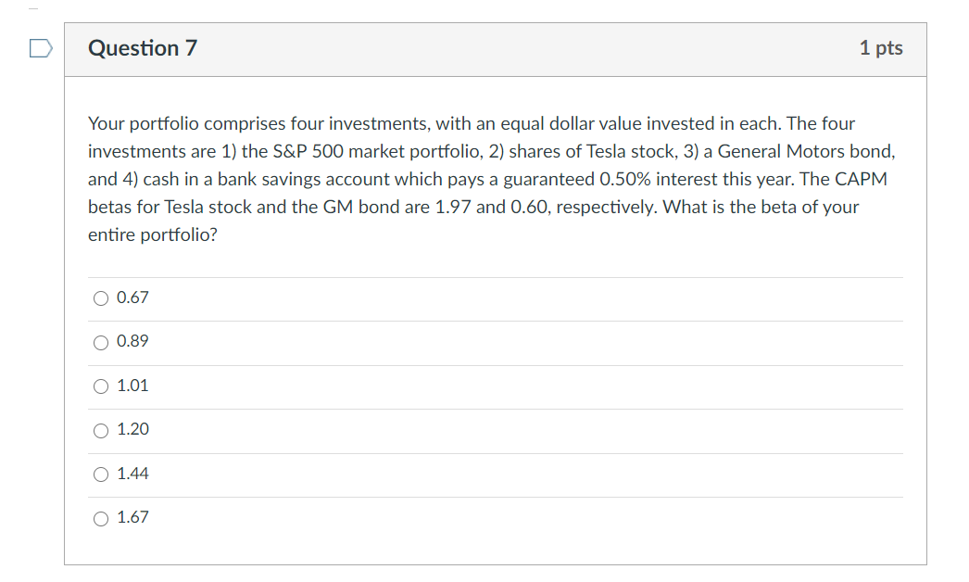Click the word CAPM in question text
The image size is (969, 582).
click(861, 179)
